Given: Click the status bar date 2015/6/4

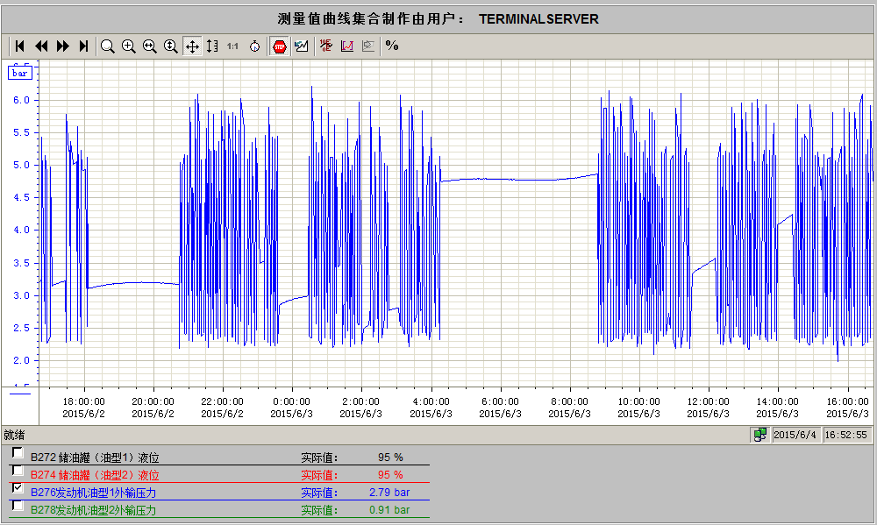Looking at the screenshot, I should [795, 435].
